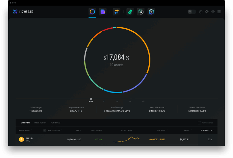Select the 1W time range

click(117, 101)
